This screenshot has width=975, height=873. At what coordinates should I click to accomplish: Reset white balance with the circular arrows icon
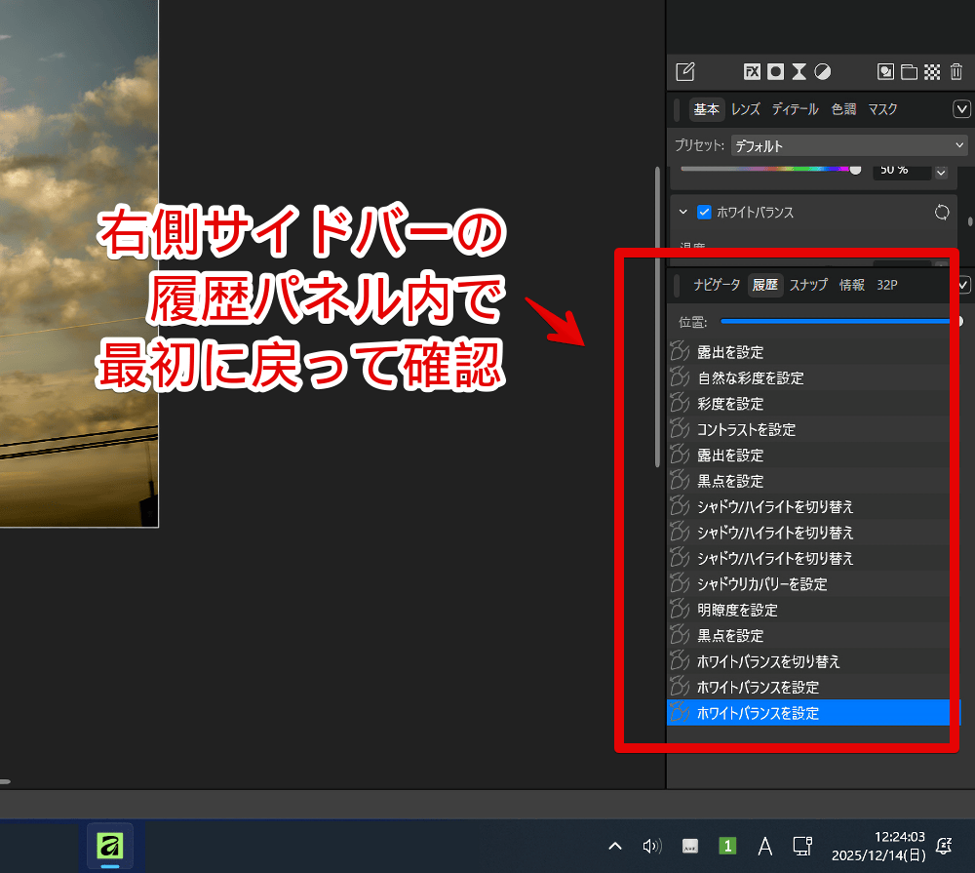tap(942, 212)
